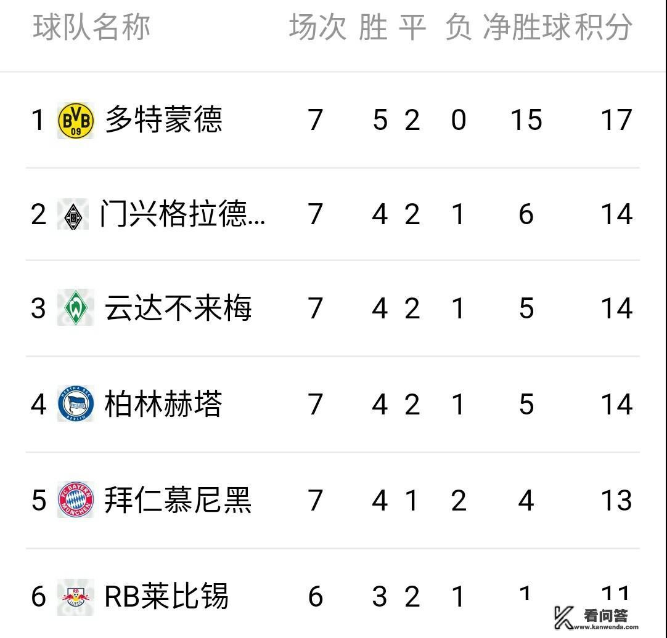
Task: Click the Werder Bremen green diamond logo
Action: (75, 308)
